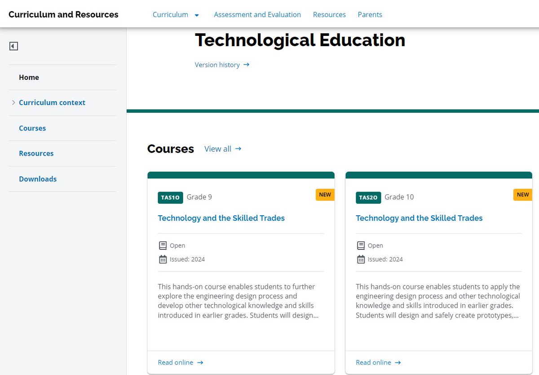This screenshot has width=539, height=375.
Task: Open the Version history link
Action: click(x=217, y=65)
